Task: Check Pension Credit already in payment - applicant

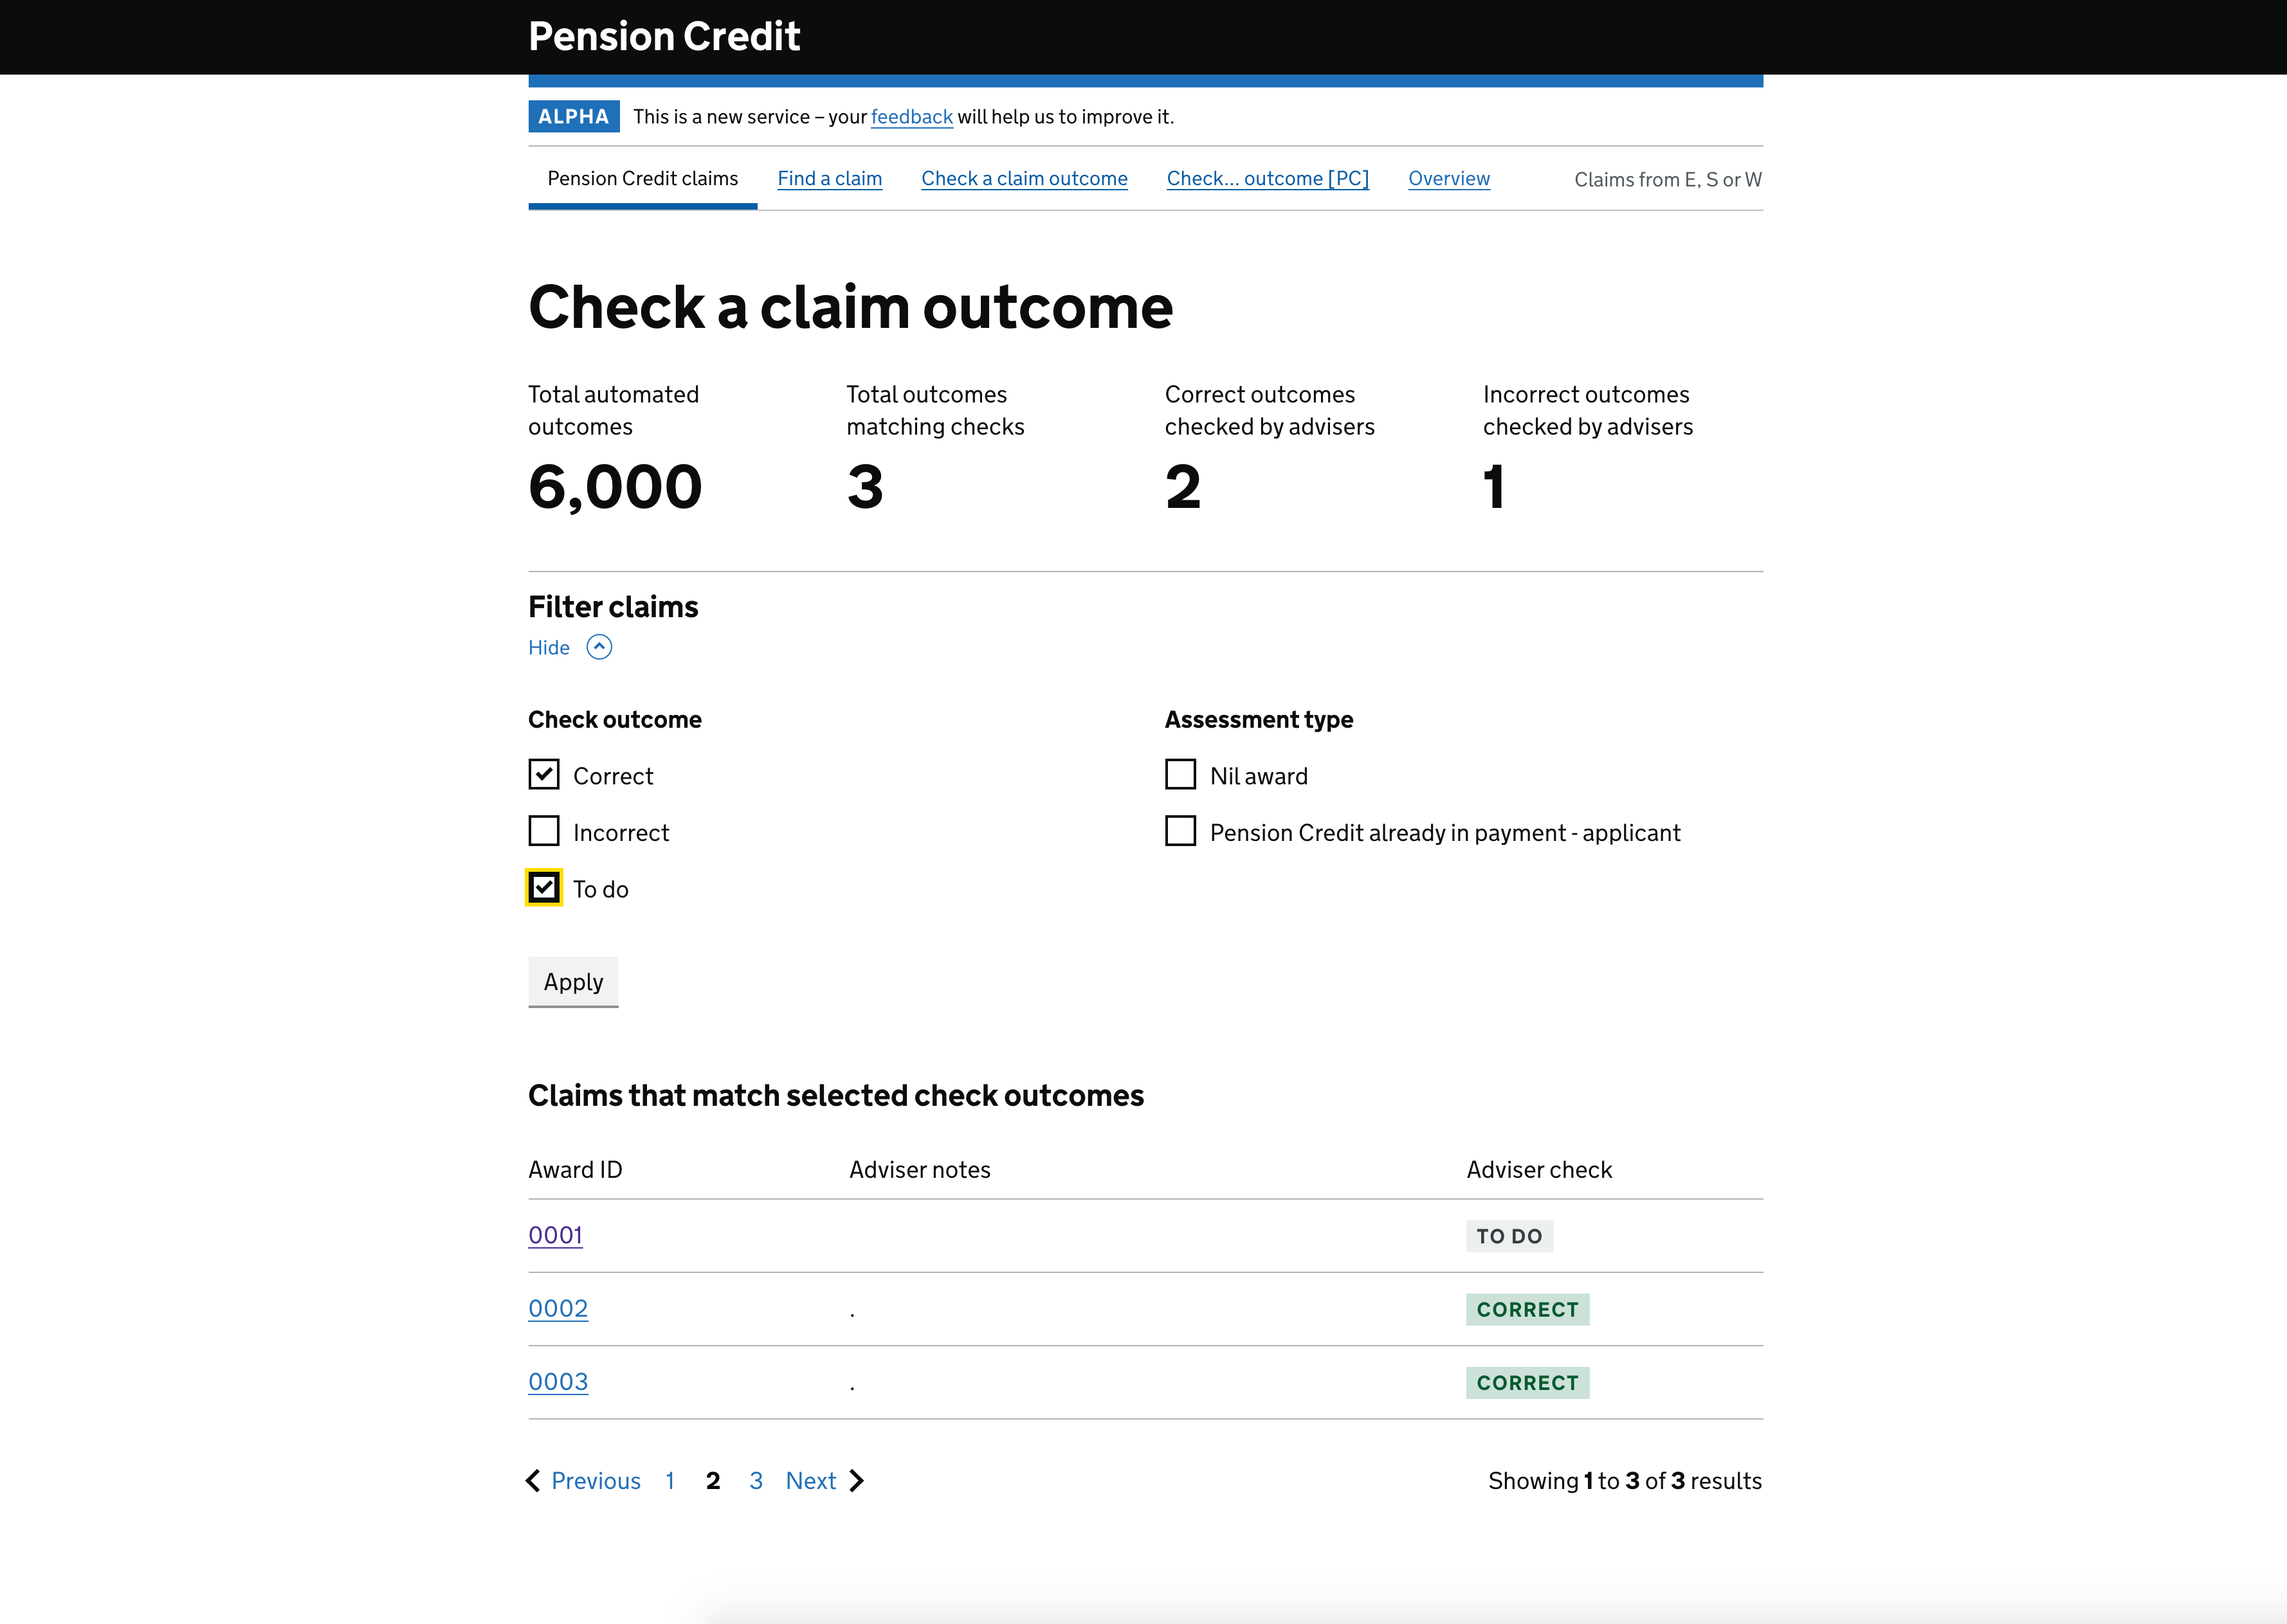Action: click(x=1181, y=831)
